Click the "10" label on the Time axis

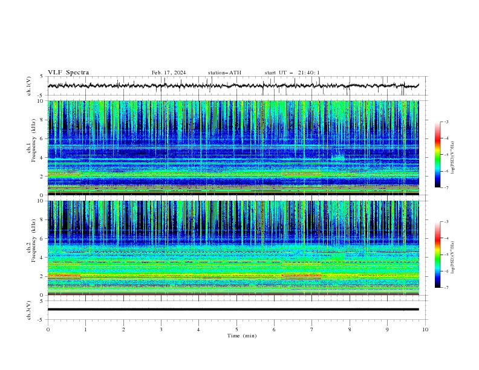425,329
